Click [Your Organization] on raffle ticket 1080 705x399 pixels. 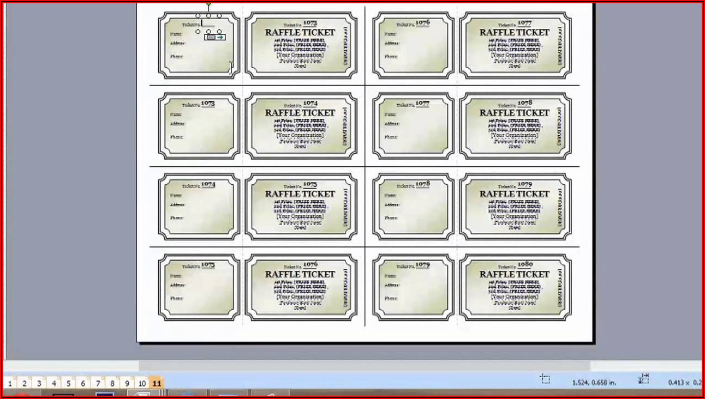515,297
